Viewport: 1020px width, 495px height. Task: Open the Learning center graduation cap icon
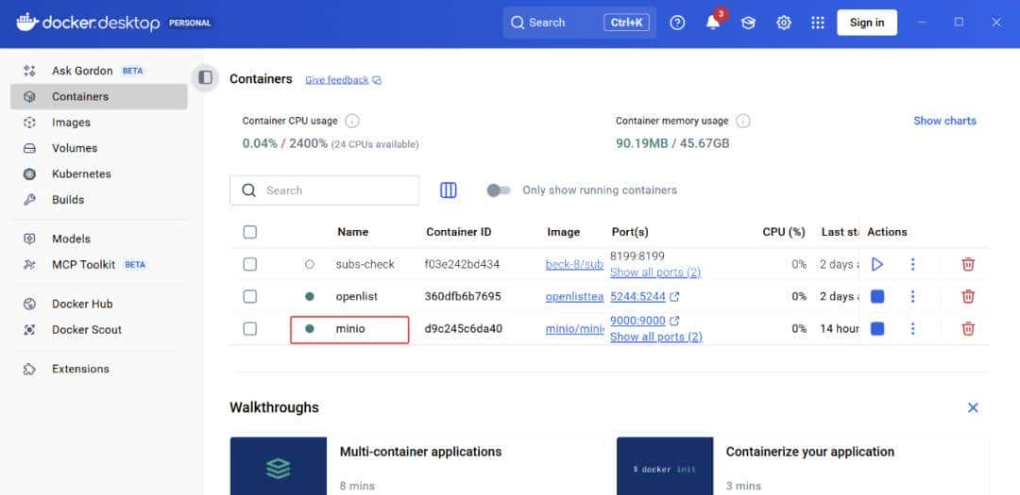748,23
